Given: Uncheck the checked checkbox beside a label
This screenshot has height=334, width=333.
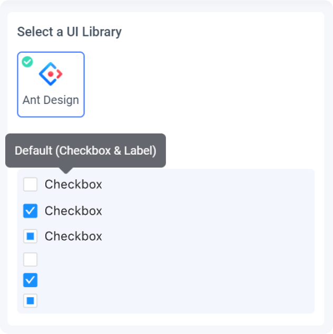Looking at the screenshot, I should [x=30, y=211].
